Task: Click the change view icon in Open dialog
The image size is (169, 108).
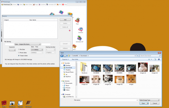Action: [149, 59]
